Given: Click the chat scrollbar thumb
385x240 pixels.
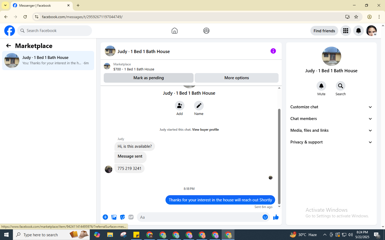Looking at the screenshot, I should click(279, 156).
